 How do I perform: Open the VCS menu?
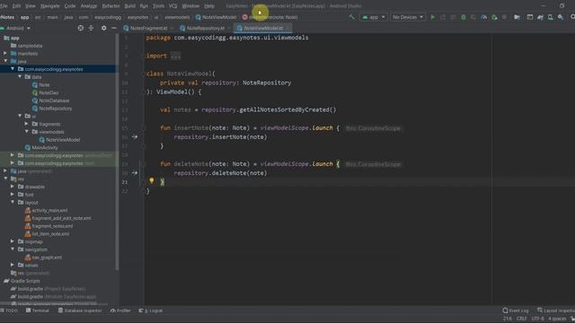[x=172, y=6]
